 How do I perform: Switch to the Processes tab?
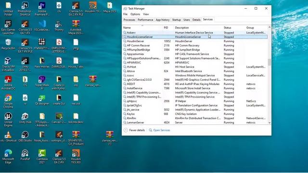(129, 20)
